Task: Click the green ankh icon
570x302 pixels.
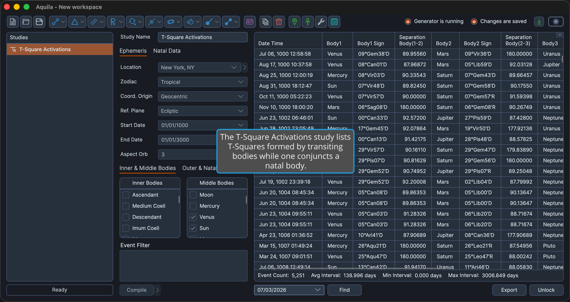Action: tap(308, 22)
